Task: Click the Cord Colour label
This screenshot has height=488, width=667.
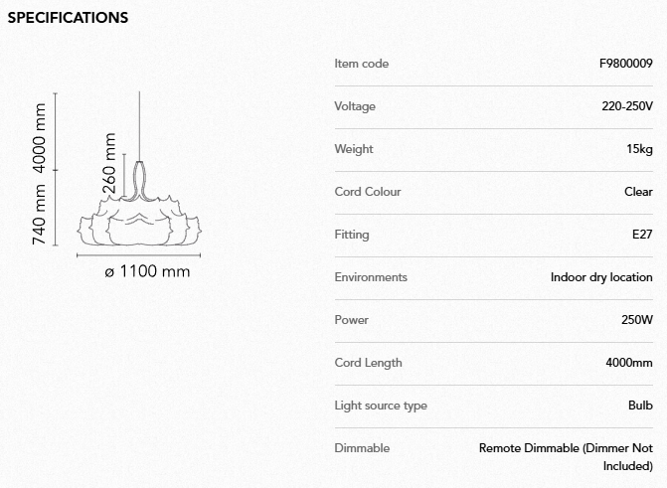Action: (x=368, y=192)
